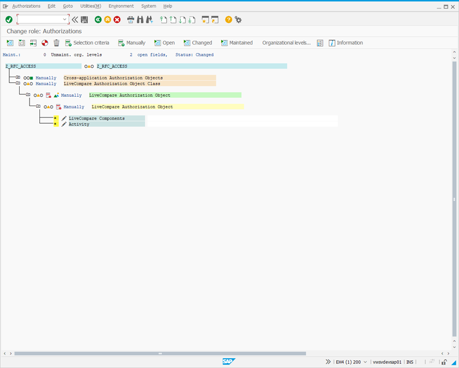Collapse the Cross-application Authorization Objects node
The height and width of the screenshot is (368, 459).
pyautogui.click(x=17, y=77)
